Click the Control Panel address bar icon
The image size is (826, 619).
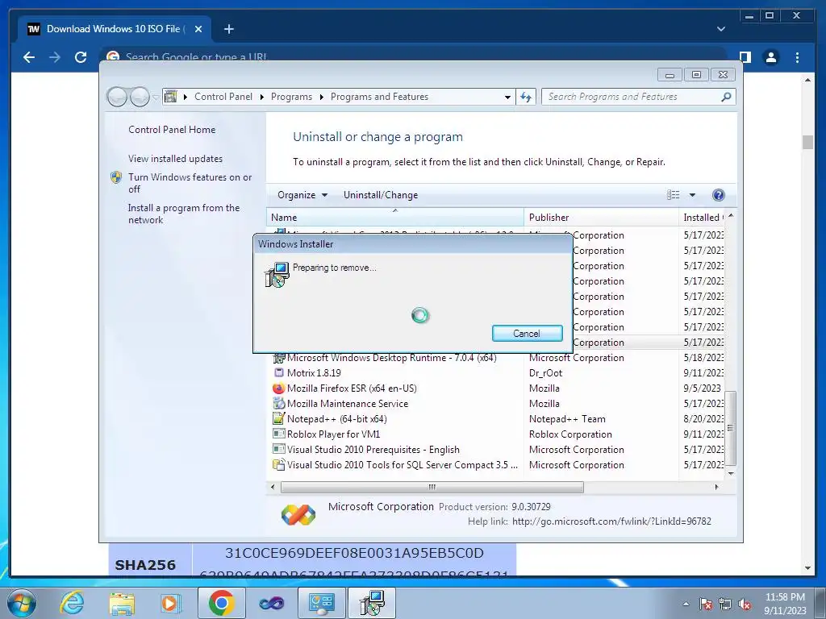[x=171, y=97]
